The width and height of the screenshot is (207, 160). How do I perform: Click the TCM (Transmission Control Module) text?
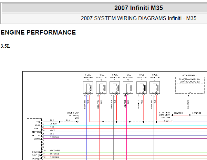click(189, 81)
